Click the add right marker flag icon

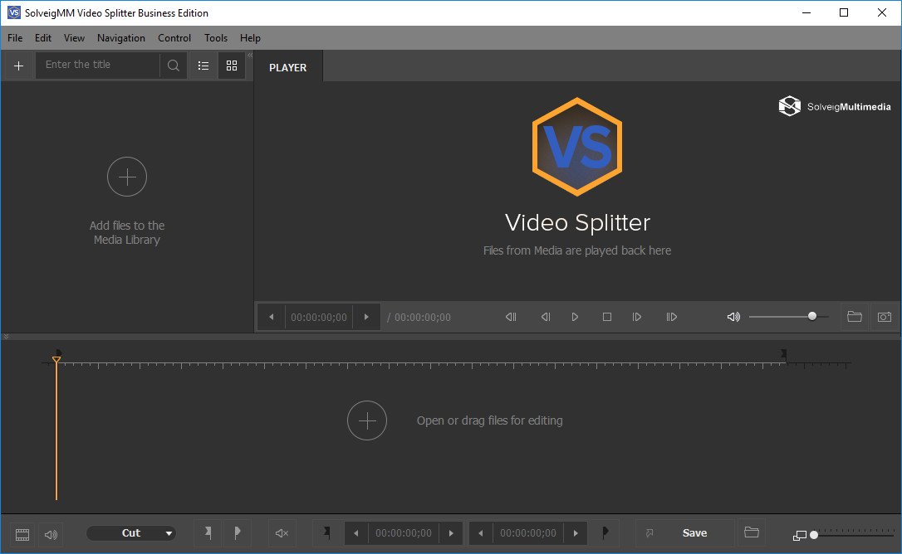(x=237, y=533)
